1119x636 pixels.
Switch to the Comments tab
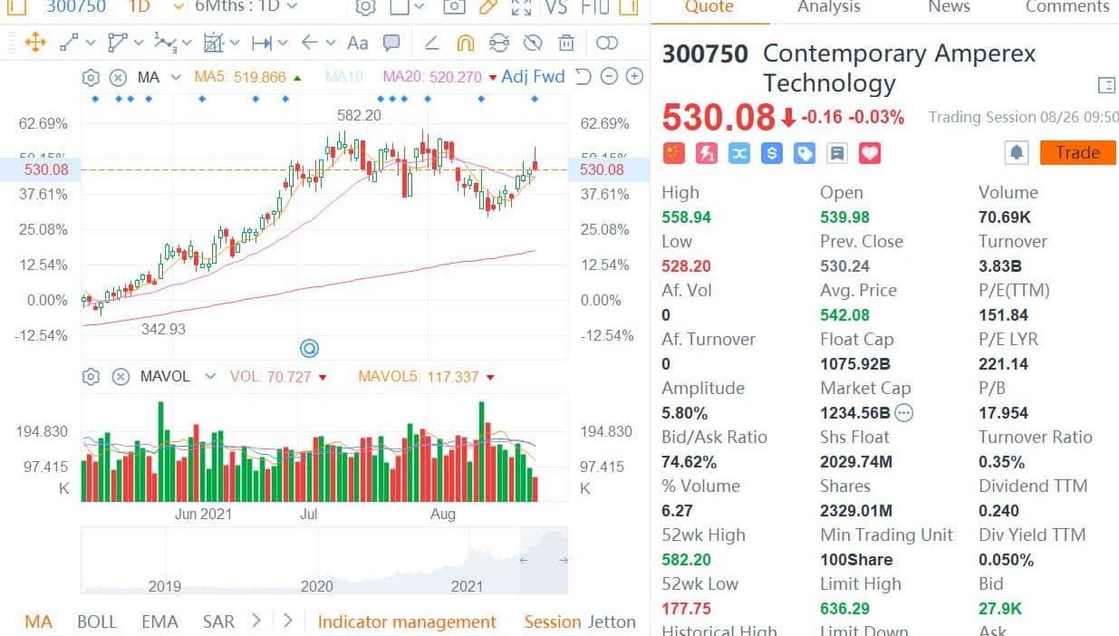1067,7
